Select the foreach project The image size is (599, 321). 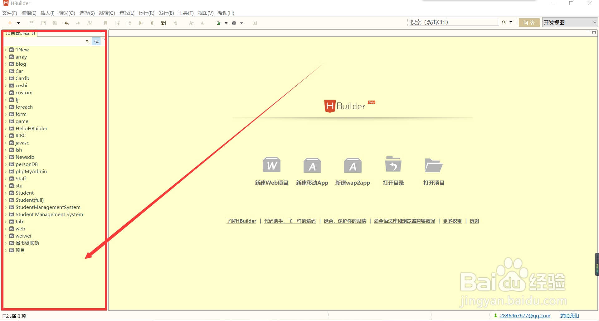24,107
